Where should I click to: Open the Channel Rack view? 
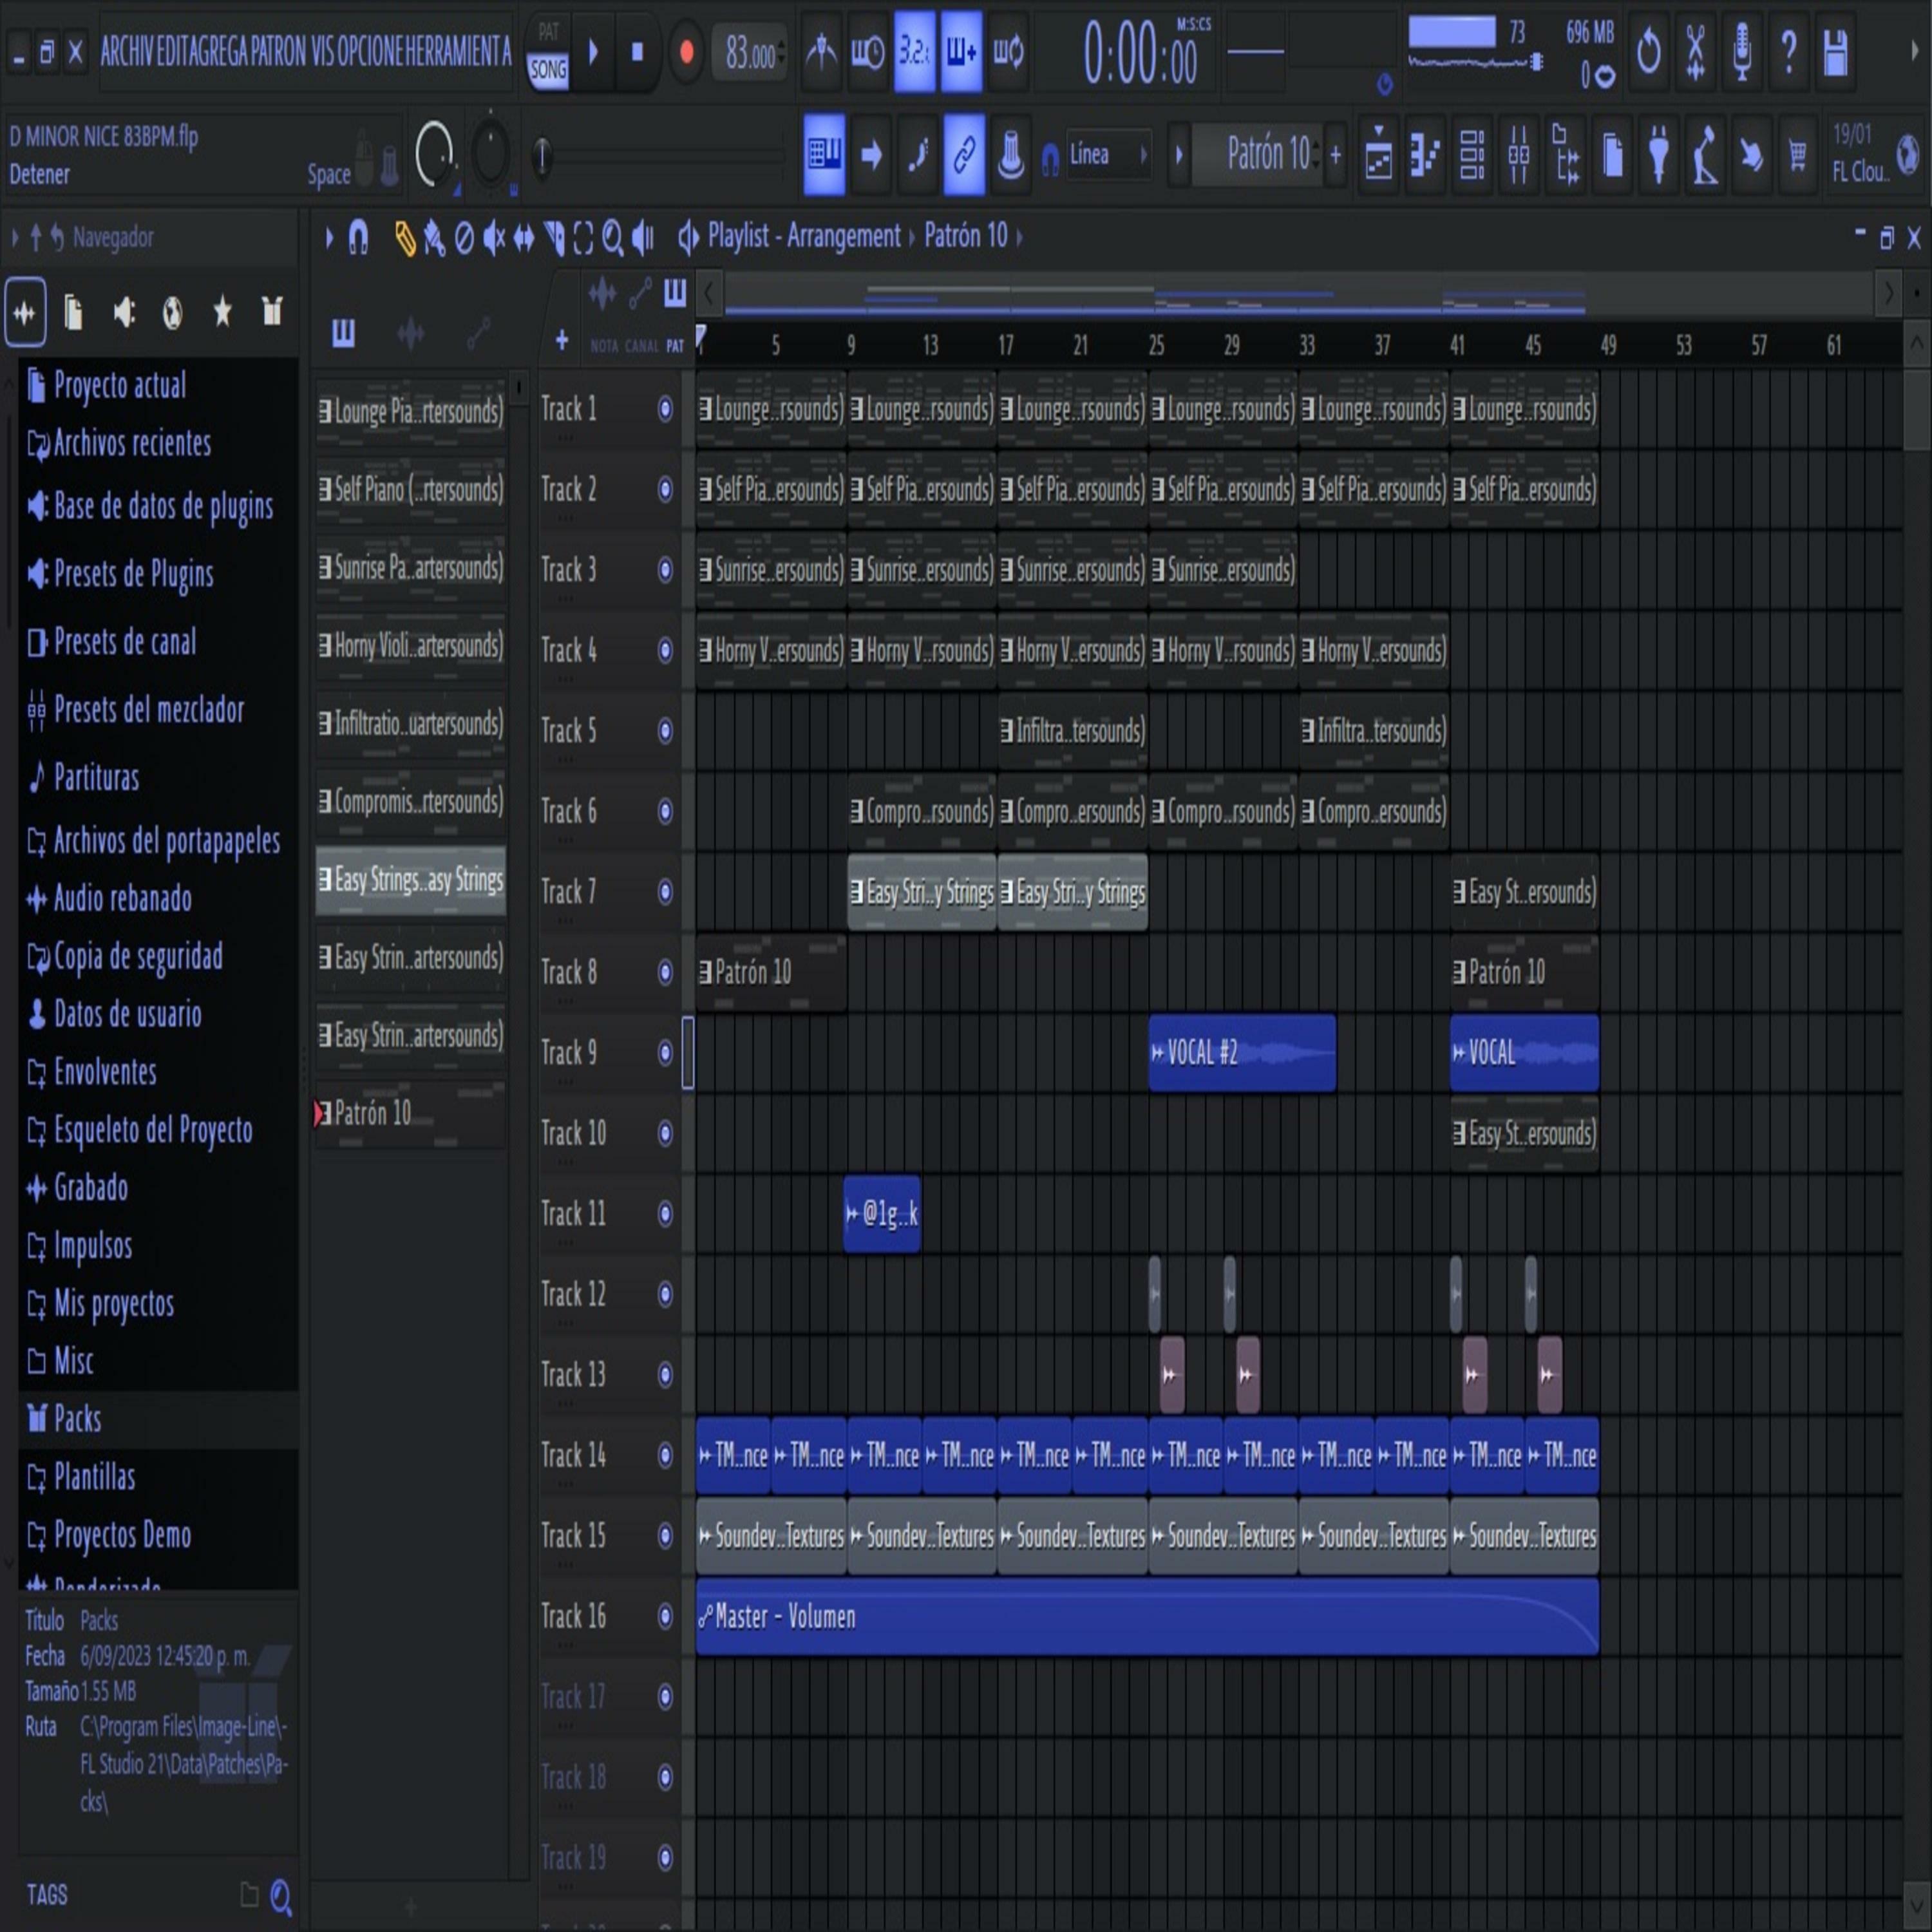pos(1471,155)
